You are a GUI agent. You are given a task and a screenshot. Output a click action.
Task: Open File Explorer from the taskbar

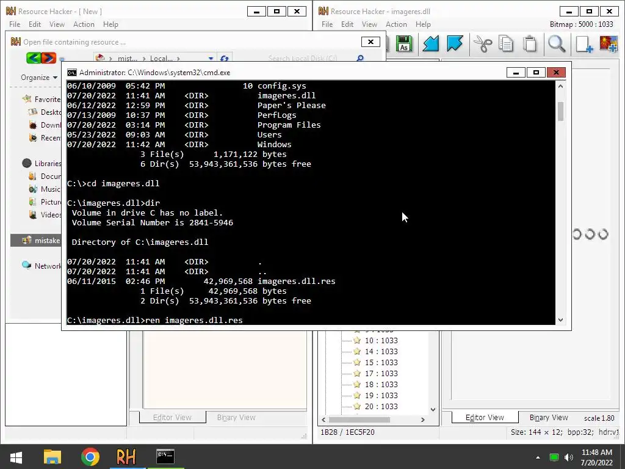pos(52,457)
